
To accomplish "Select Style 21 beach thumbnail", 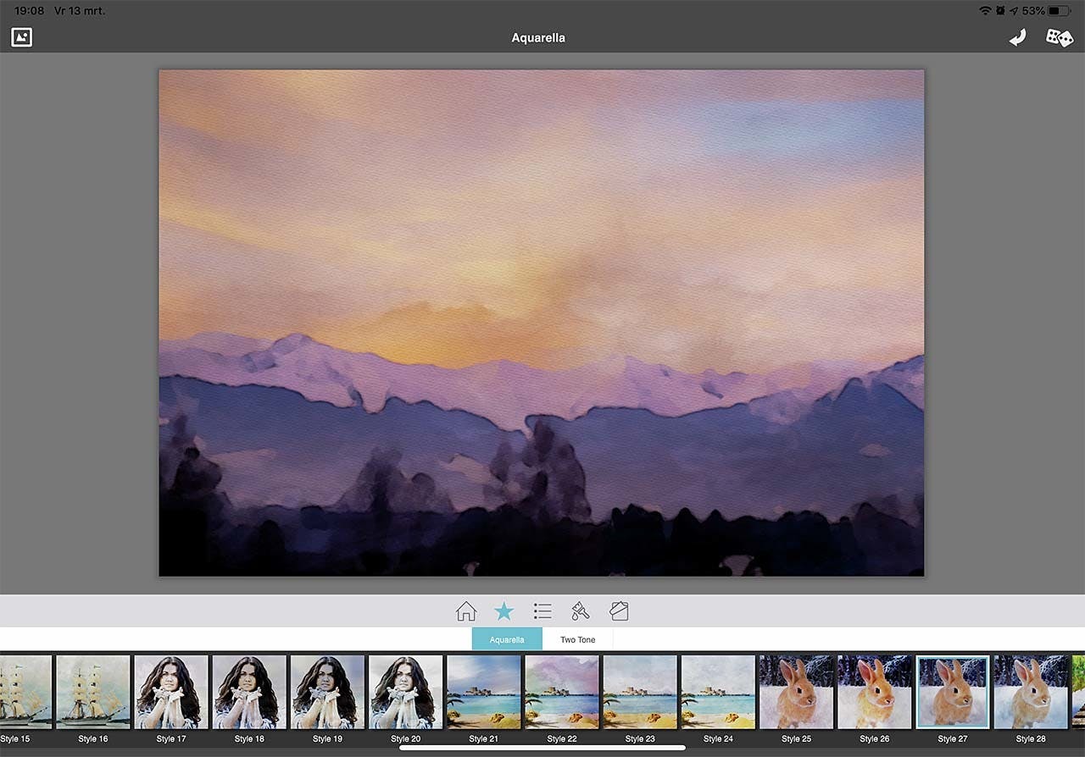I will coord(484,692).
